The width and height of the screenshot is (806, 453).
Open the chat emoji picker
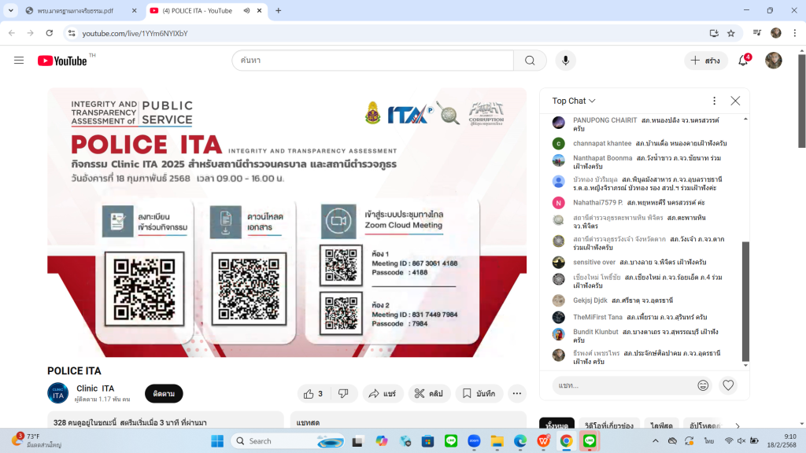703,385
